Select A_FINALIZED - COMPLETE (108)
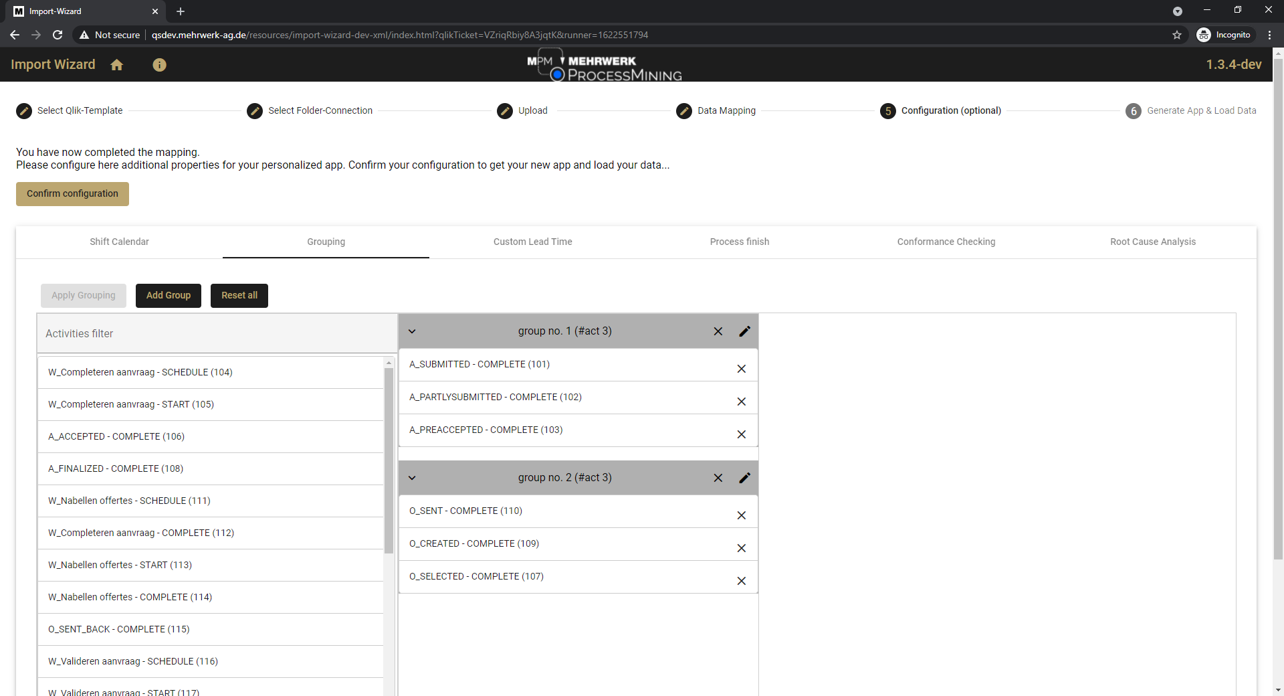 click(x=211, y=468)
